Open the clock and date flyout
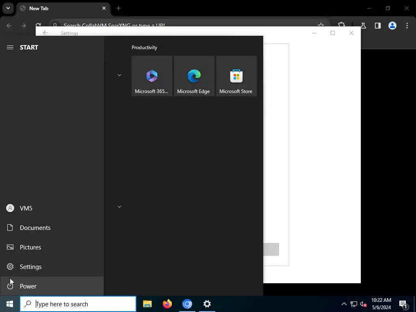 381,304
